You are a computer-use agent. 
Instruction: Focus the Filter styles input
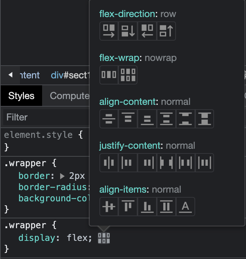(44, 117)
